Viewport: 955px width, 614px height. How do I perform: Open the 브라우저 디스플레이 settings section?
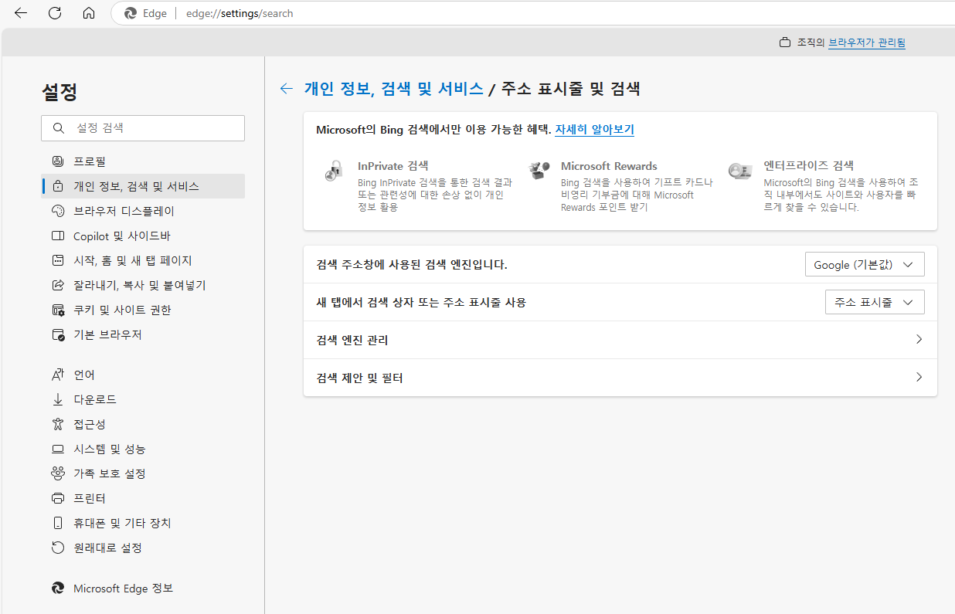[x=143, y=211]
